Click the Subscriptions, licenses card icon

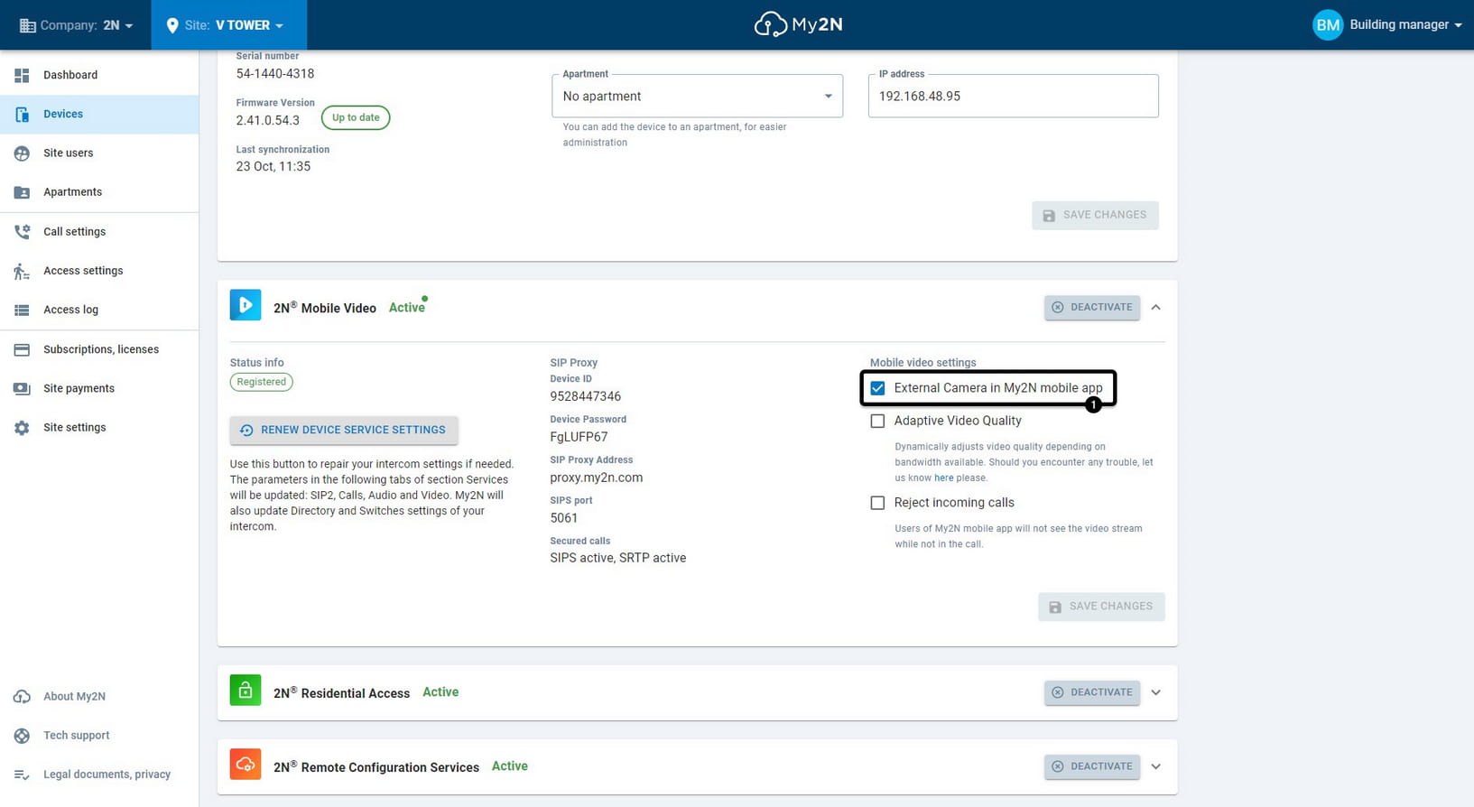[22, 349]
